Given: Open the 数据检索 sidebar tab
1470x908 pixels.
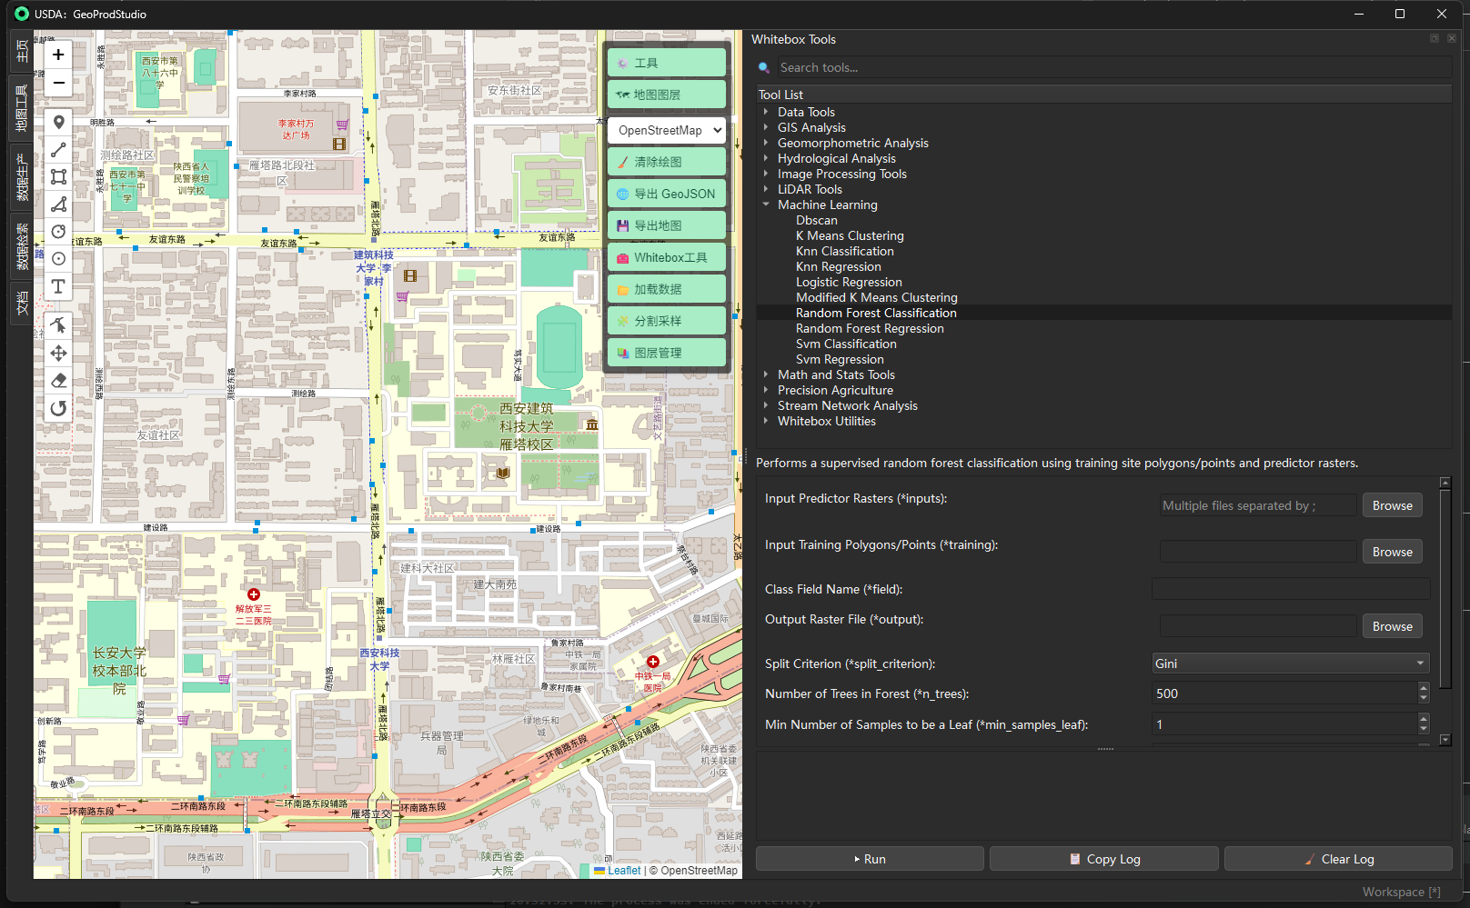Looking at the screenshot, I should pos(21,246).
